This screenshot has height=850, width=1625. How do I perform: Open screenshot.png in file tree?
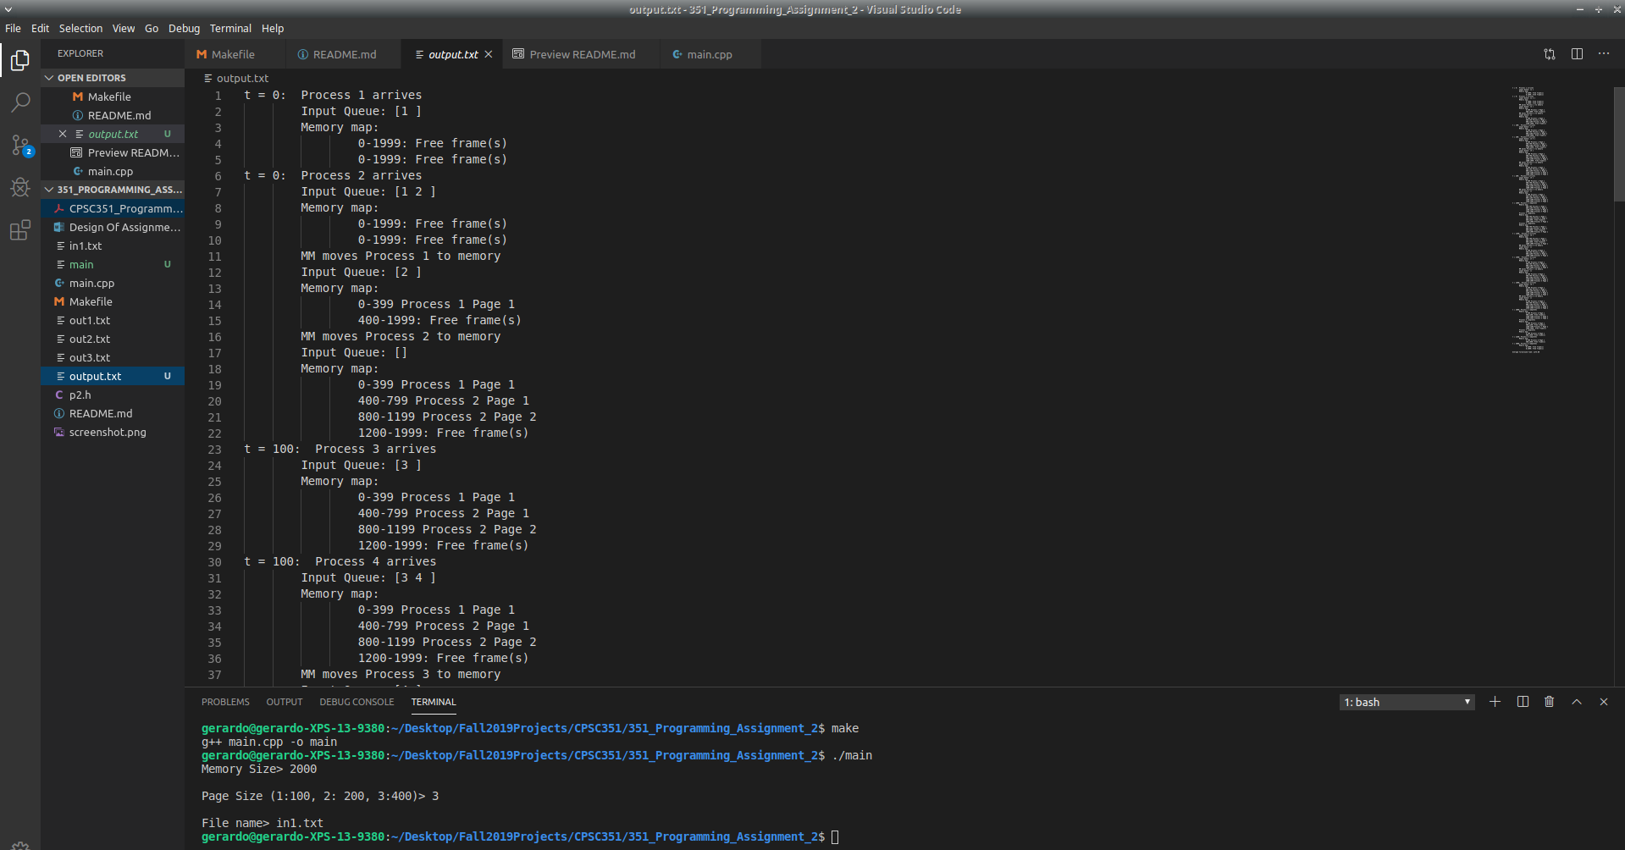(x=113, y=432)
